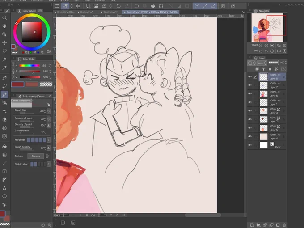Image resolution: width=304 pixels, height=228 pixels.
Task: Switch to the Illustration3* canvas tab
Action: 110,12
